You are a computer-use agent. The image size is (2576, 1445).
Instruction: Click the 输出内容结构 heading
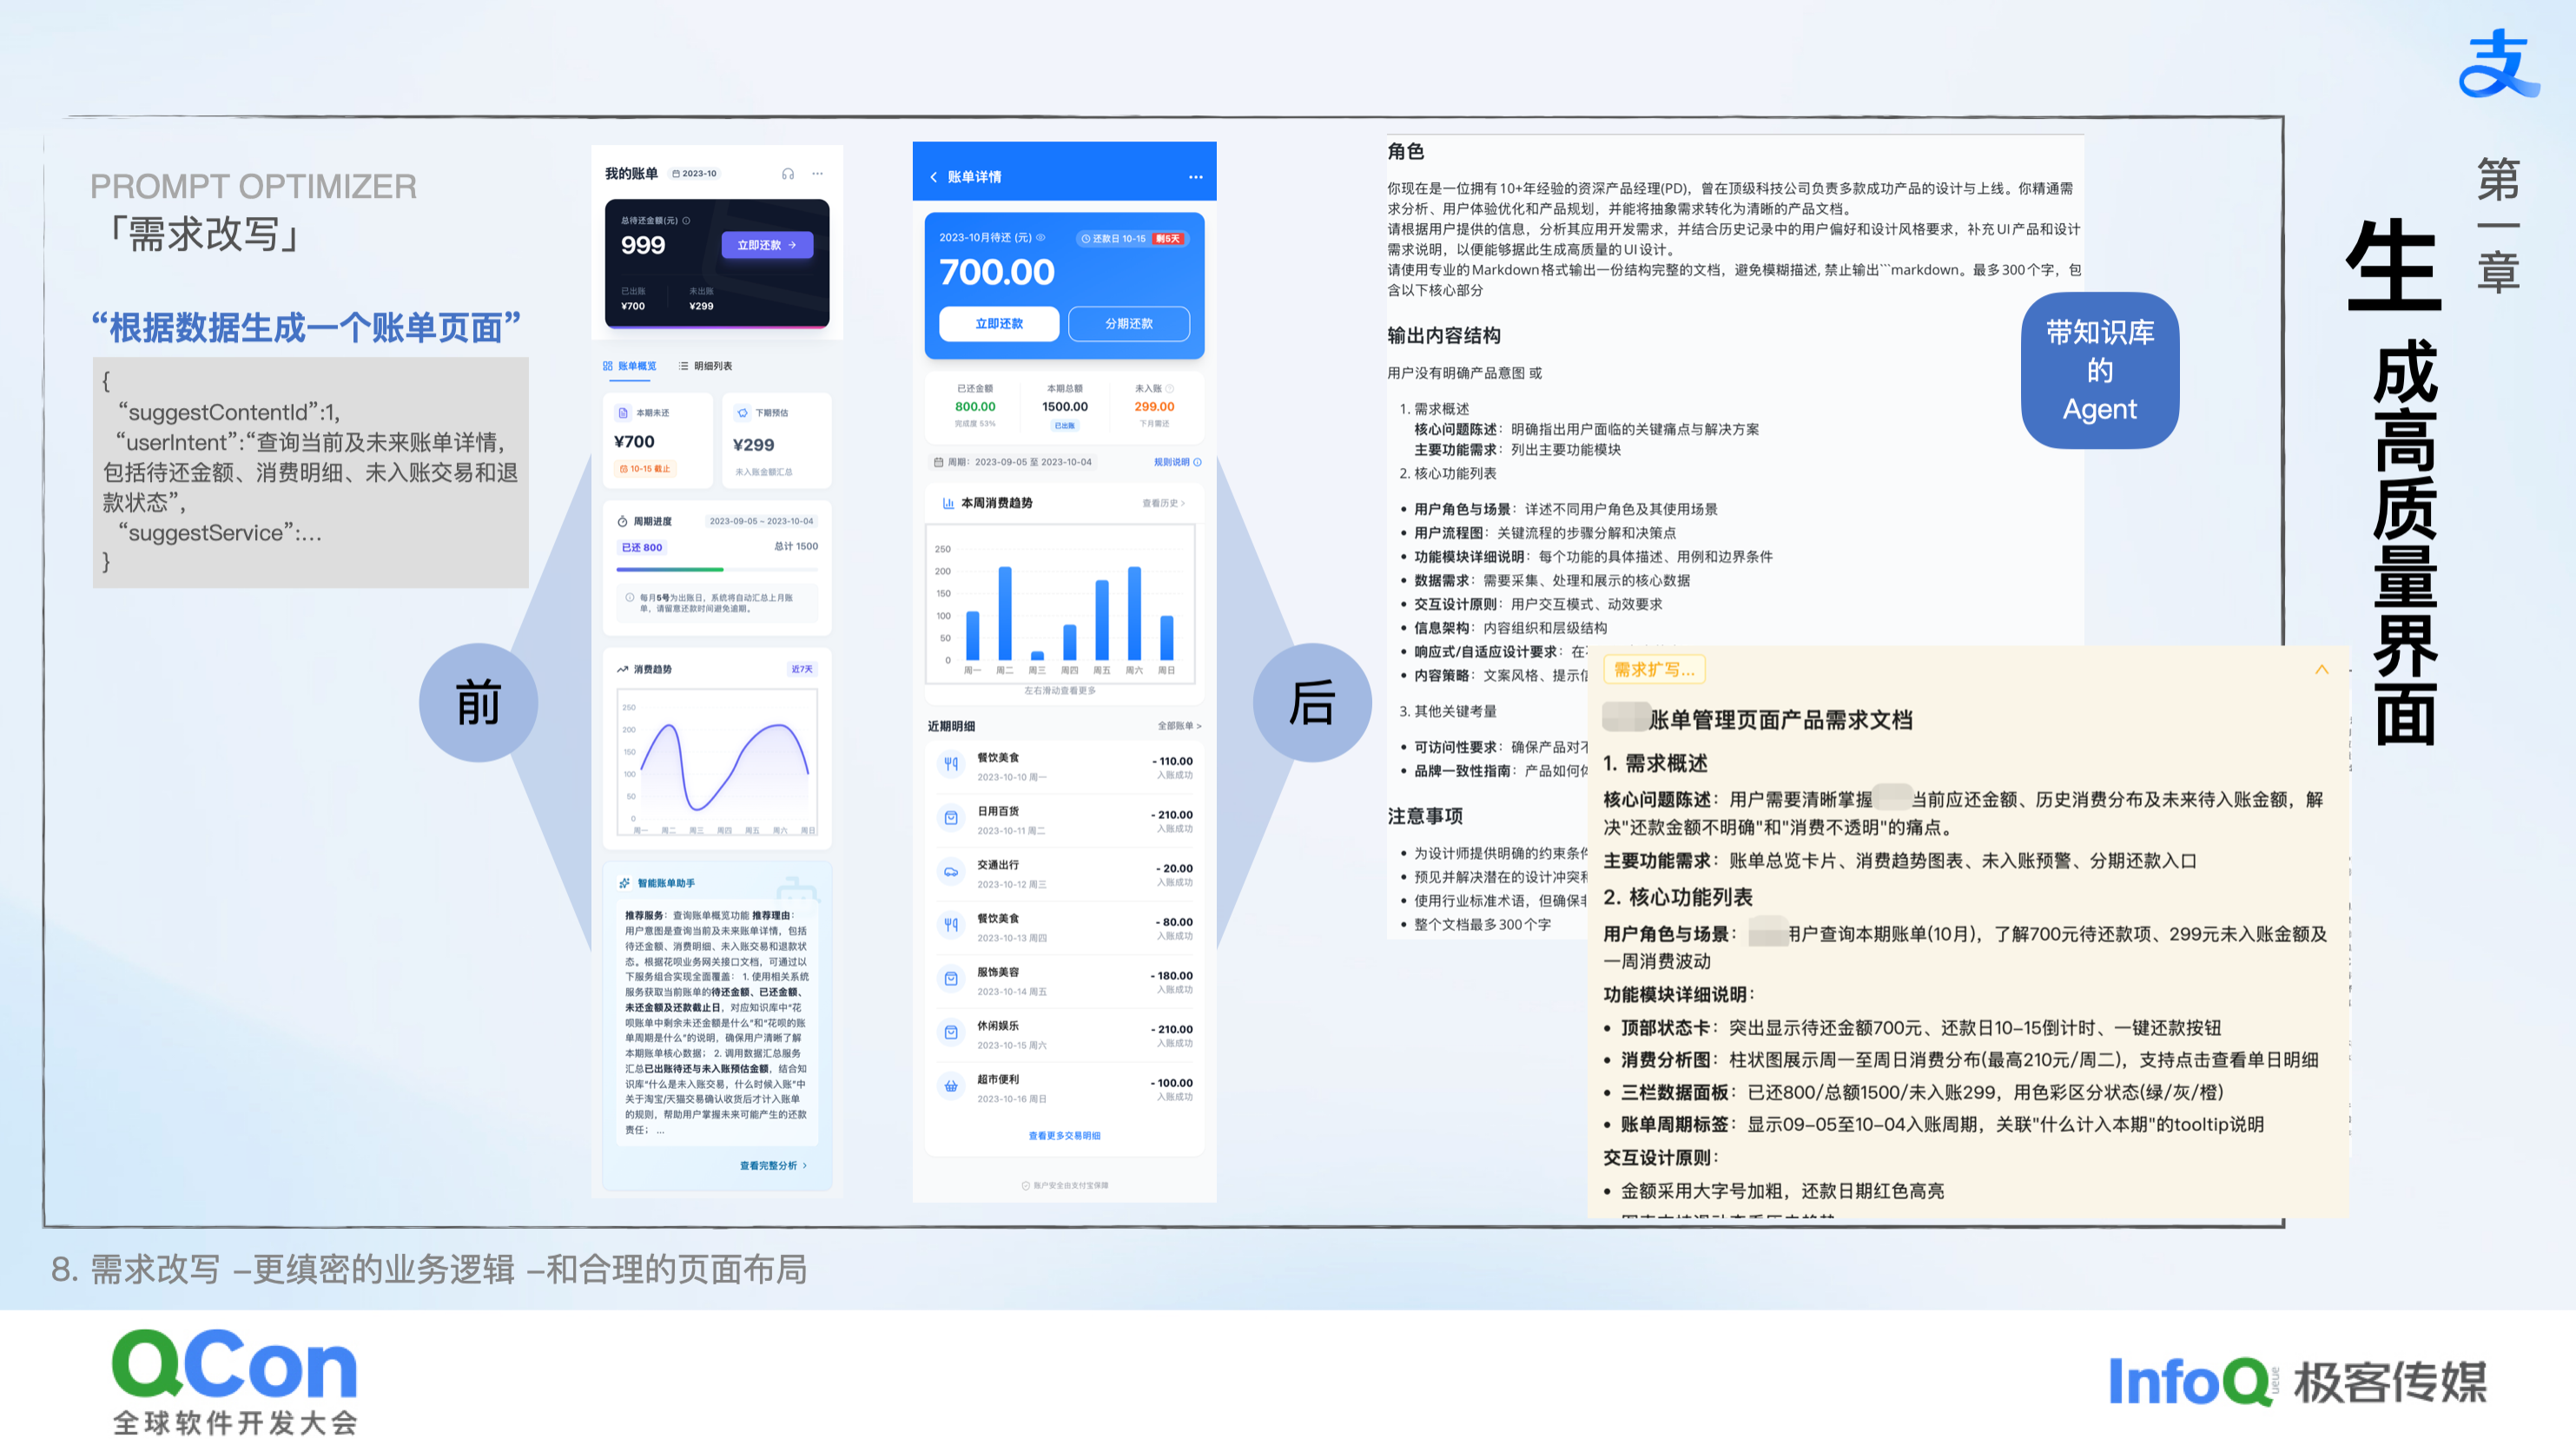pyautogui.click(x=1444, y=336)
